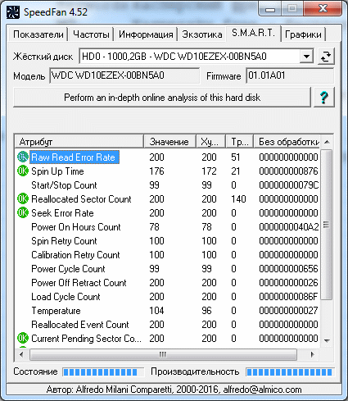348x401 pixels.
Task: Select the S.M.A.R.T. tab
Action: 253,33
